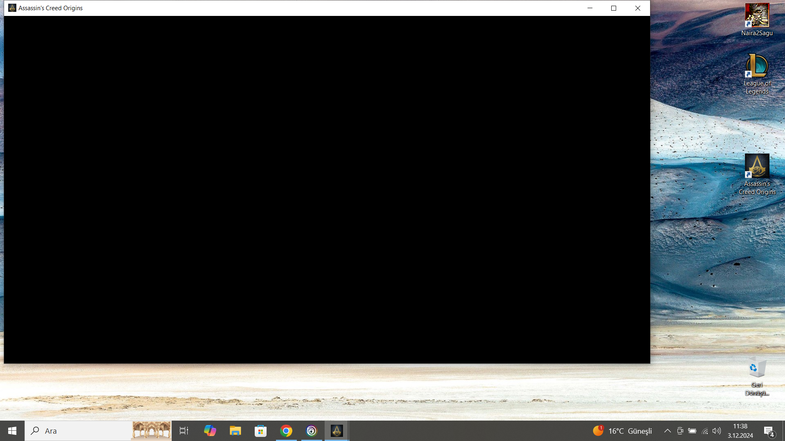Select the Naira2Sagu desktop icon

[757, 16]
